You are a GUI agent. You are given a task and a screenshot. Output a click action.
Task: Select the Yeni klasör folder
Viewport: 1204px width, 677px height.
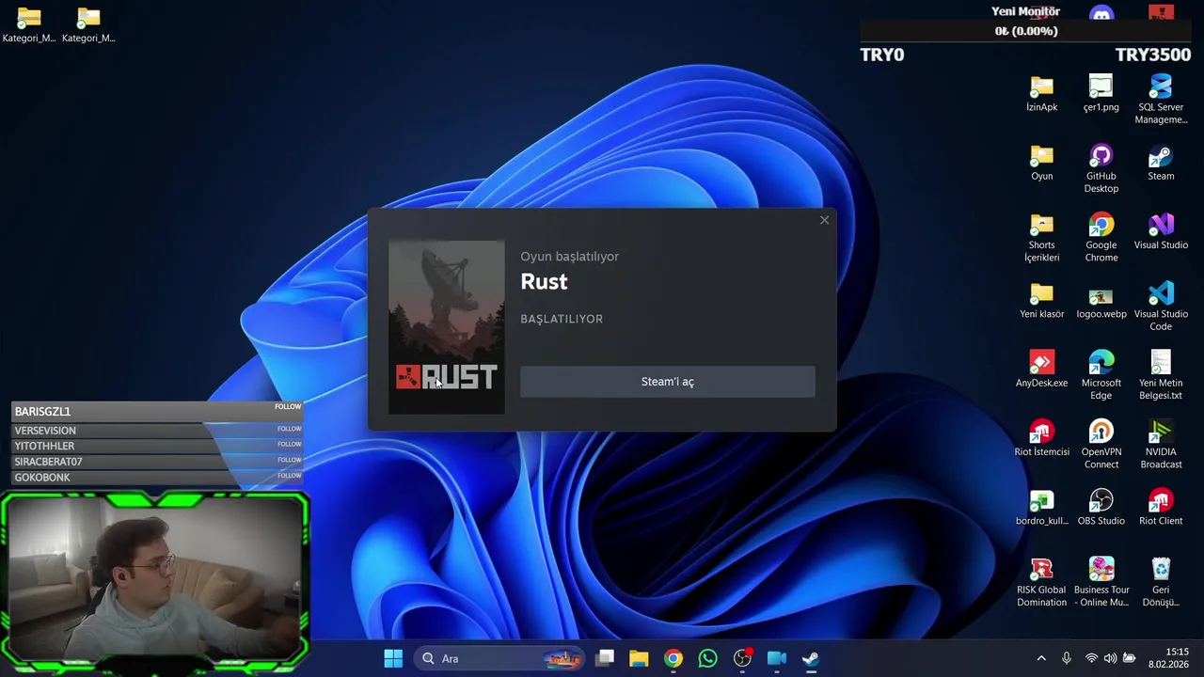pyautogui.click(x=1041, y=301)
